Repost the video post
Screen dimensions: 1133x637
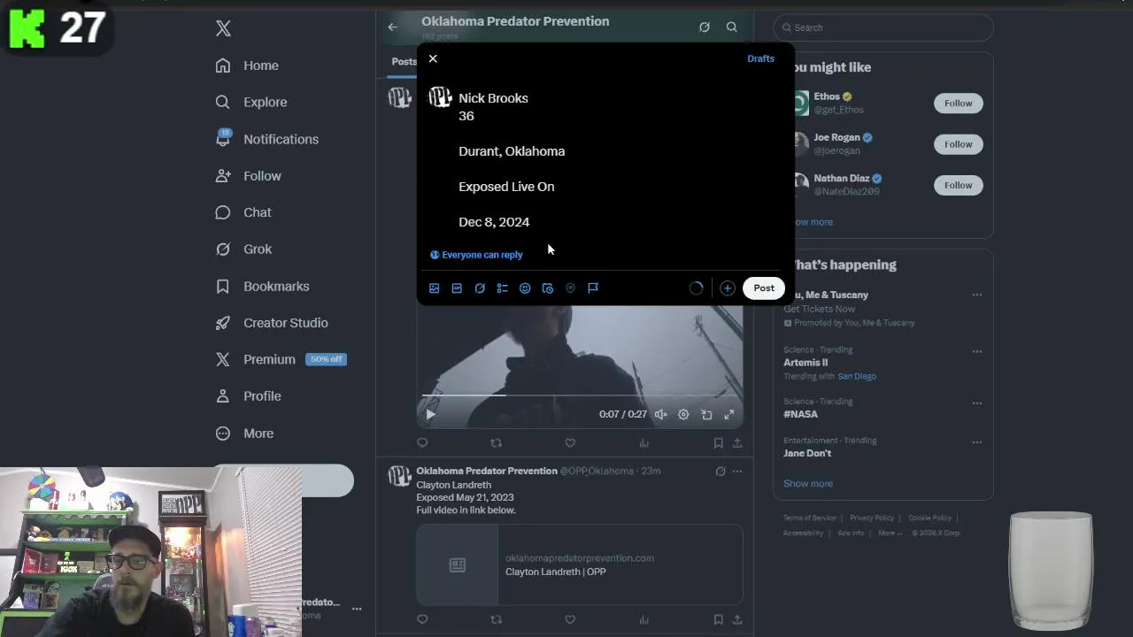pyautogui.click(x=496, y=443)
